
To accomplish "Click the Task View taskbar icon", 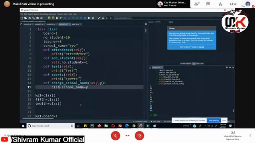I will point(78,126).
